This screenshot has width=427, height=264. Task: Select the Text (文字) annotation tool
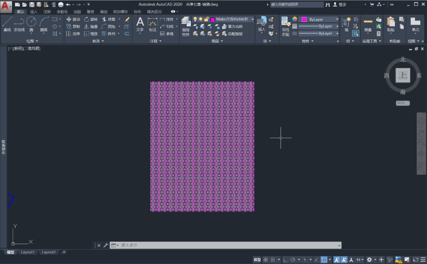tap(140, 24)
